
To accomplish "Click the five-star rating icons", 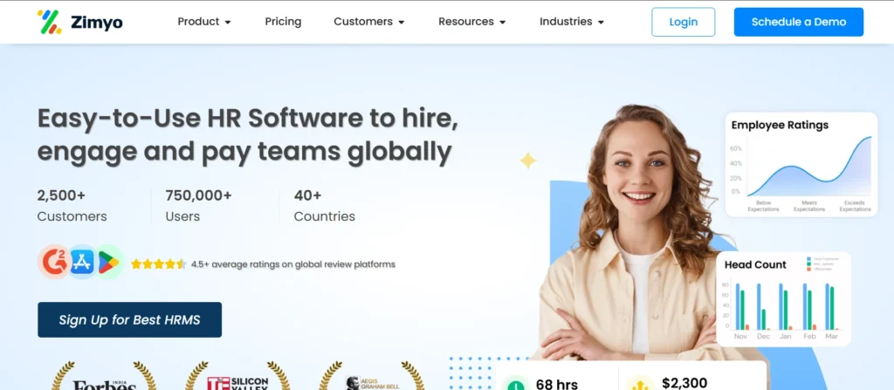I will click(x=158, y=264).
